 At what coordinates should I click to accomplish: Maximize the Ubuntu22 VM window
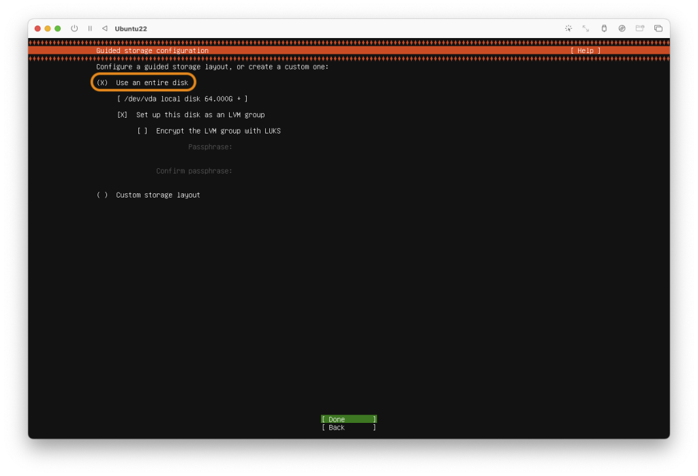(x=58, y=29)
